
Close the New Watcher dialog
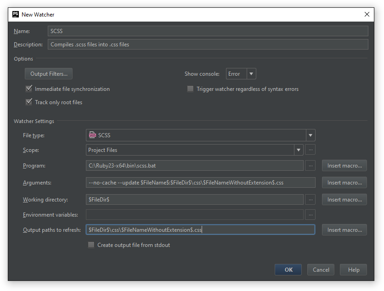click(x=367, y=14)
